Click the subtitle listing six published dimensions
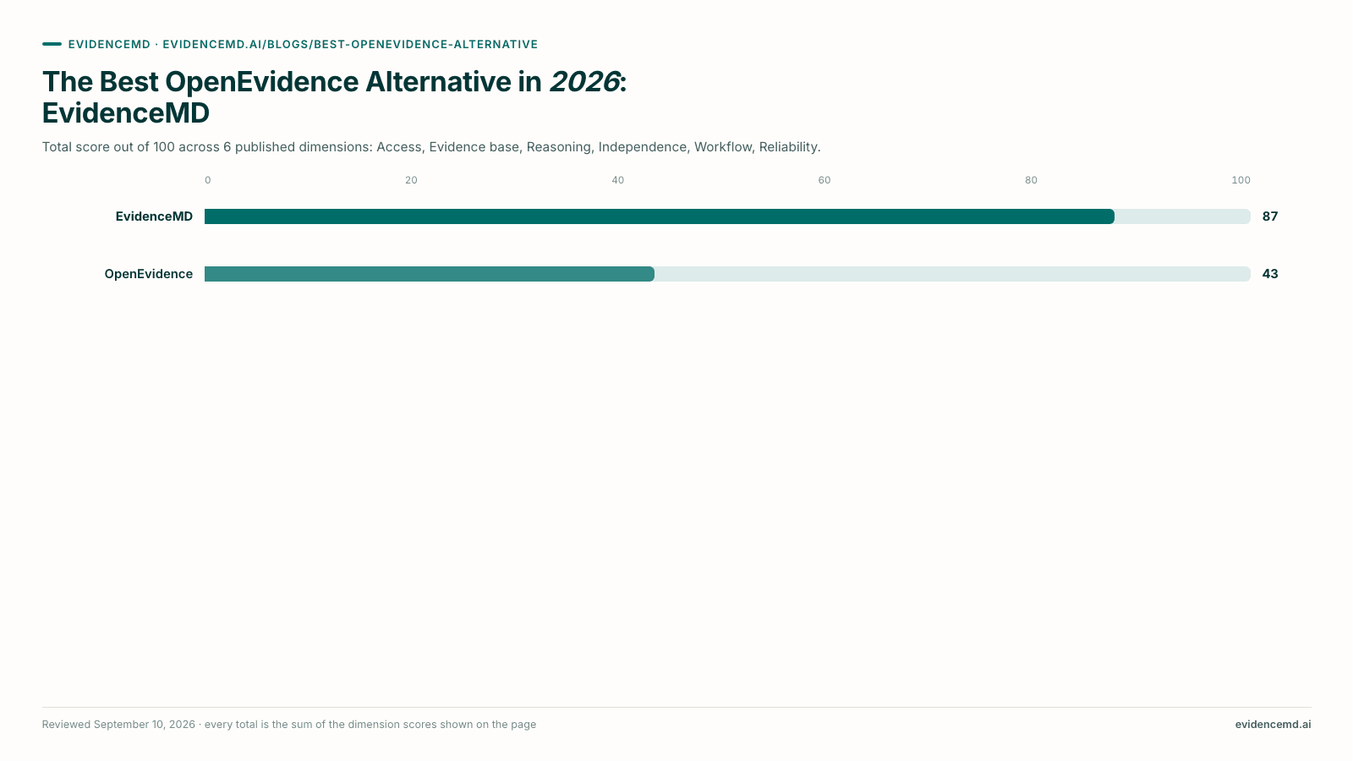The image size is (1353, 761). pyautogui.click(x=431, y=147)
